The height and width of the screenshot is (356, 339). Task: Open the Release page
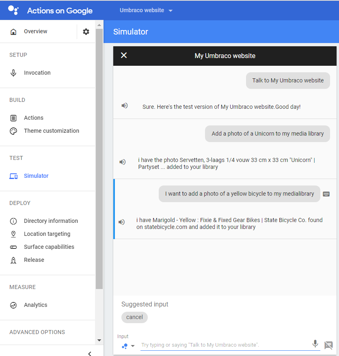34,260
